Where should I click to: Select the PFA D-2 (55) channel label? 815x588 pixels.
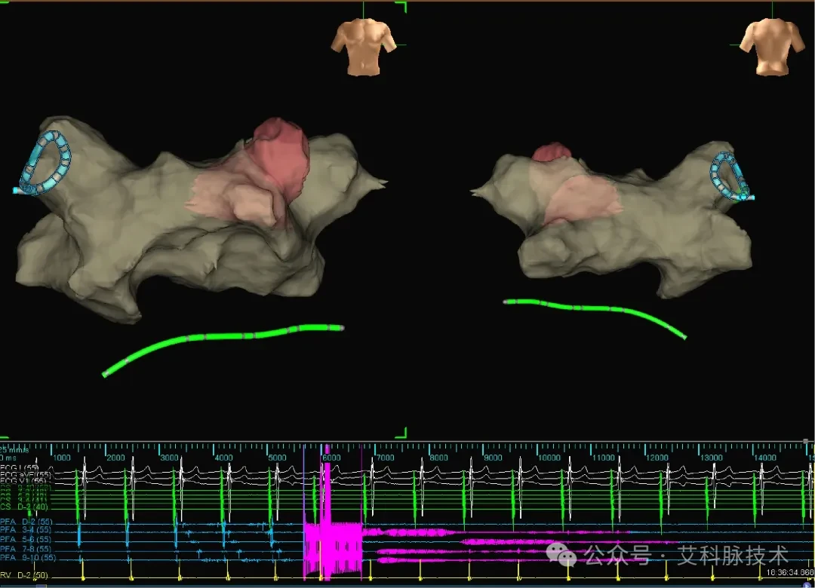click(26, 522)
